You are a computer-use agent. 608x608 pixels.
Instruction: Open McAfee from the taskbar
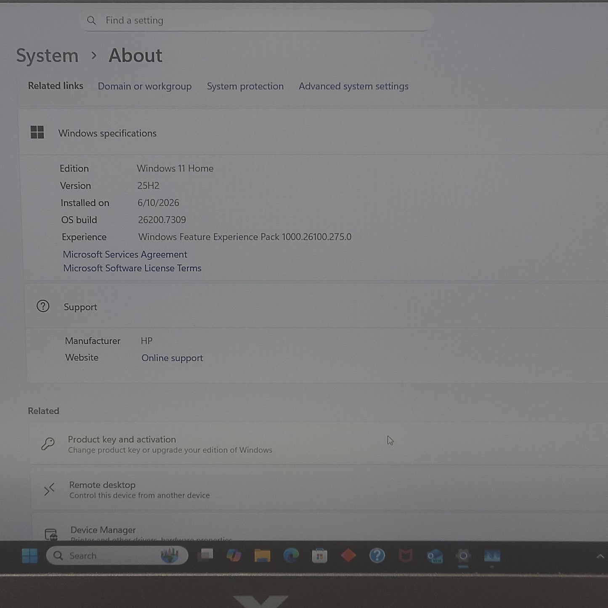pos(406,556)
